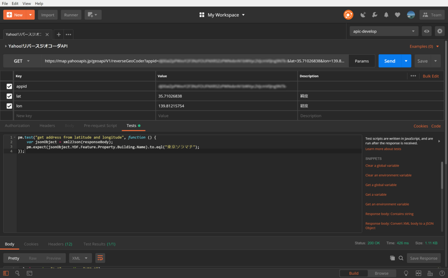Open the View menu
This screenshot has height=278, width=448.
click(27, 3)
